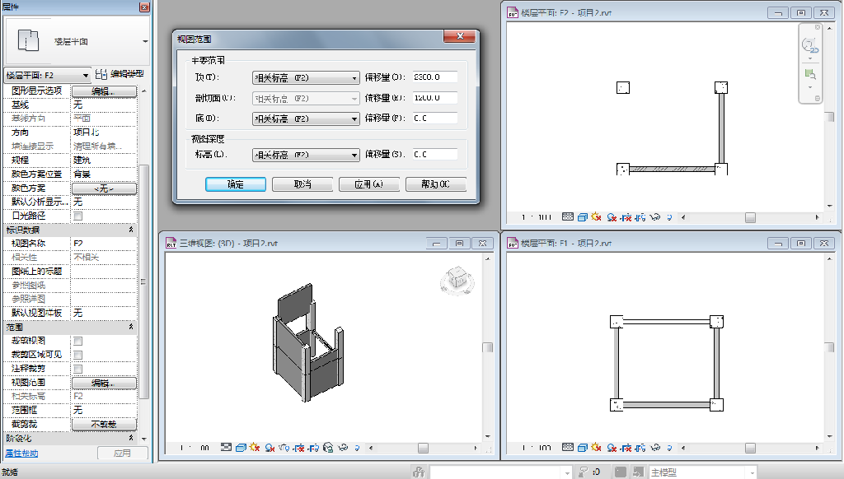Click show crop region icon in 3D view bar
The width and height of the screenshot is (844, 479).
coord(313,447)
